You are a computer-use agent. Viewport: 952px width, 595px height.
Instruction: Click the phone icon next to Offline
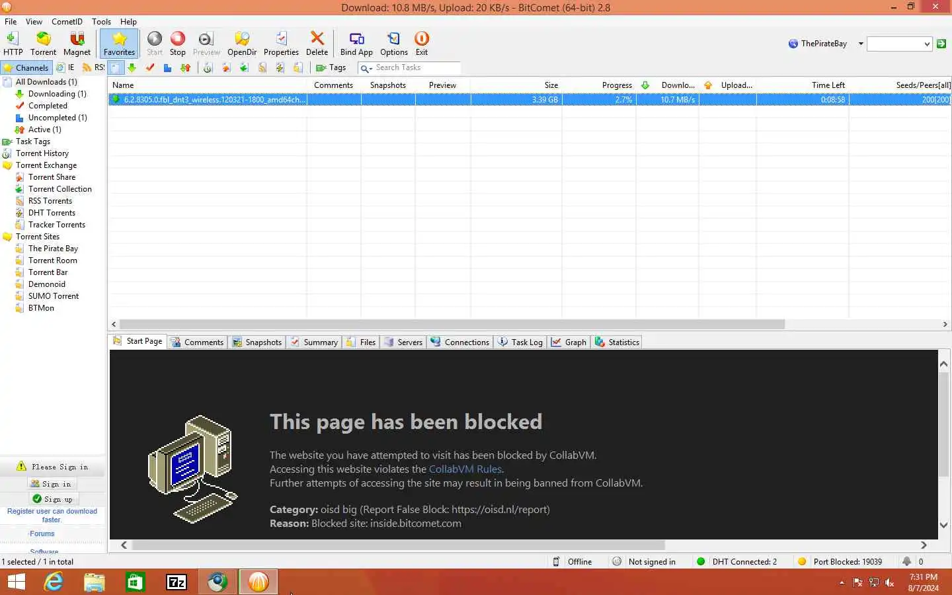click(x=557, y=561)
